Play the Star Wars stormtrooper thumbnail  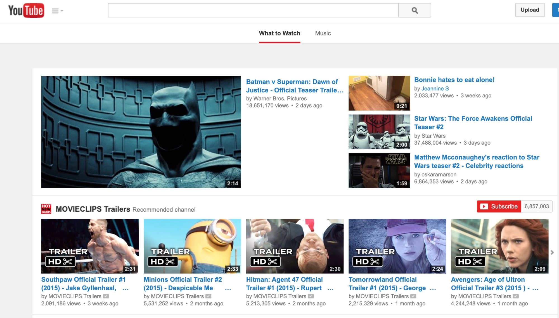[x=379, y=132]
